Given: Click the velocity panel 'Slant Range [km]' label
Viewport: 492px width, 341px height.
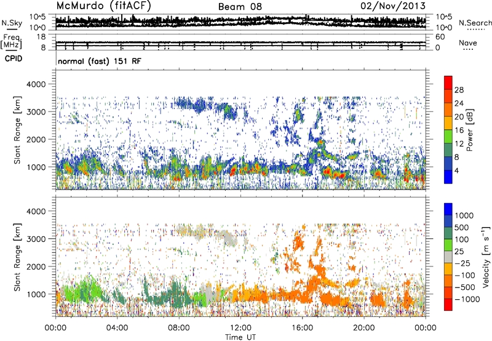Looking at the screenshot, I should point(17,257).
